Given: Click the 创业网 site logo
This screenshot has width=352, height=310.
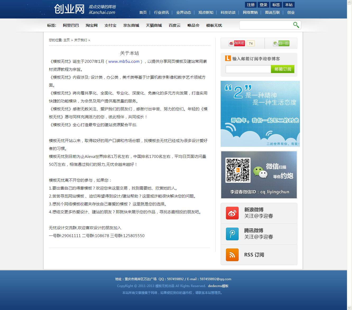Looking at the screenshot, I should click(69, 9).
